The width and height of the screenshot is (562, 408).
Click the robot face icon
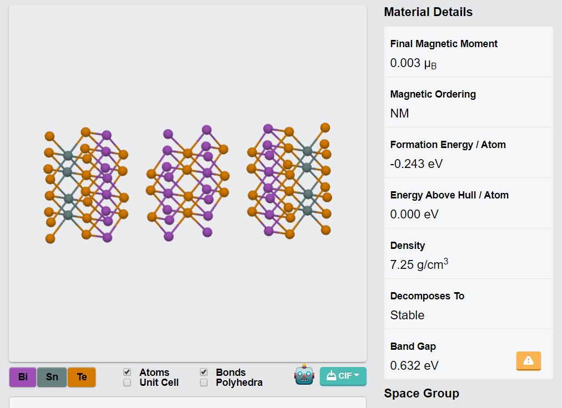pyautogui.click(x=304, y=375)
